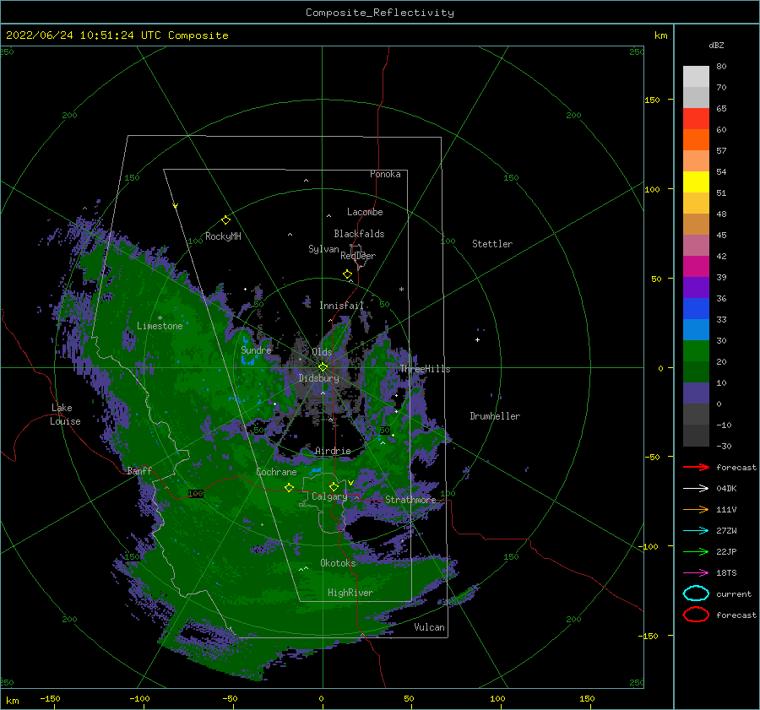760x710 pixels.
Task: Click the -150 value on bottom axis
Action: click(x=50, y=698)
